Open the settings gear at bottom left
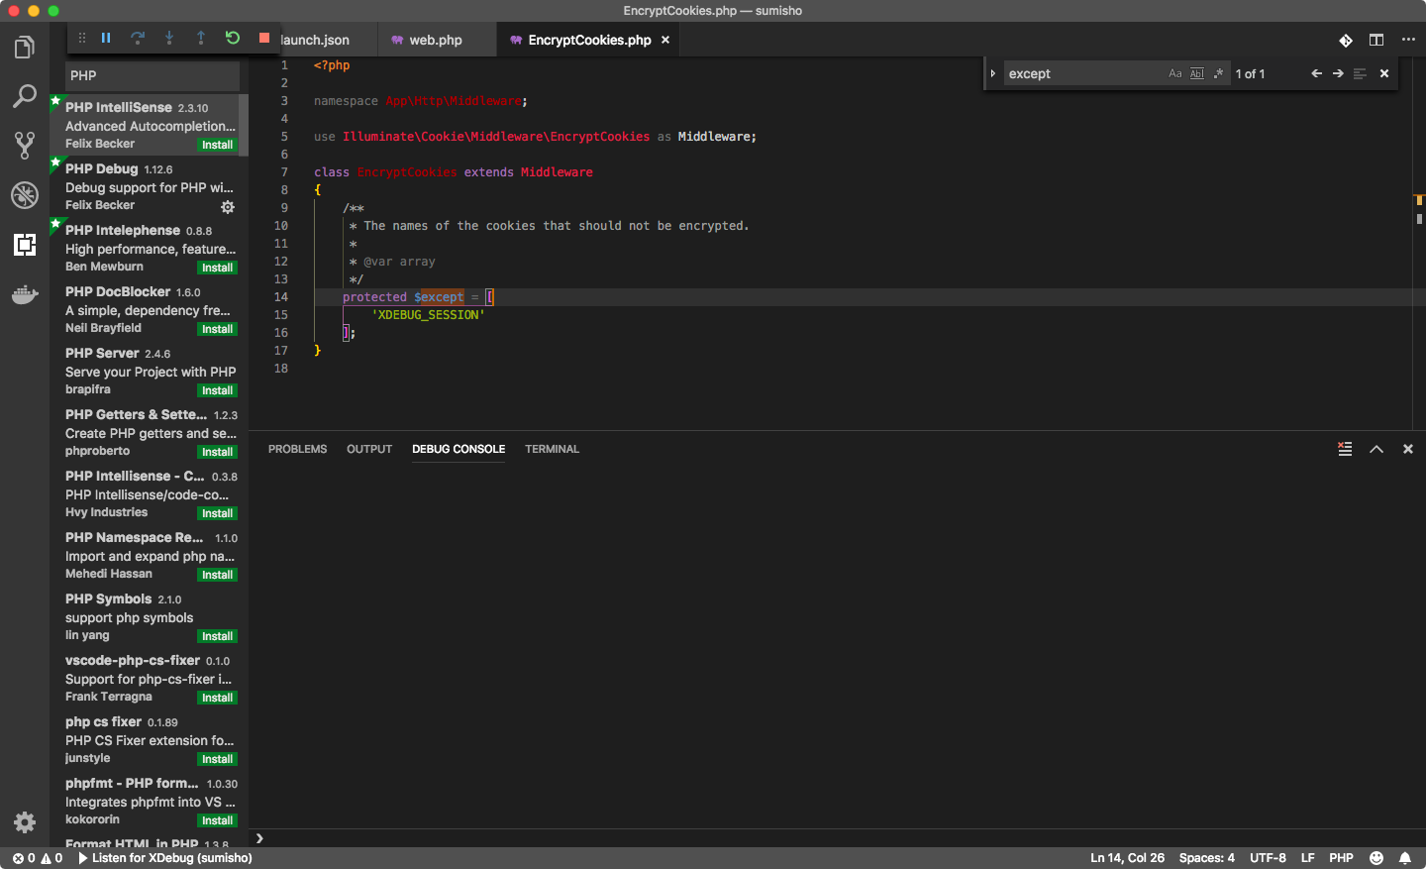Image resolution: width=1426 pixels, height=869 pixels. pyautogui.click(x=24, y=822)
